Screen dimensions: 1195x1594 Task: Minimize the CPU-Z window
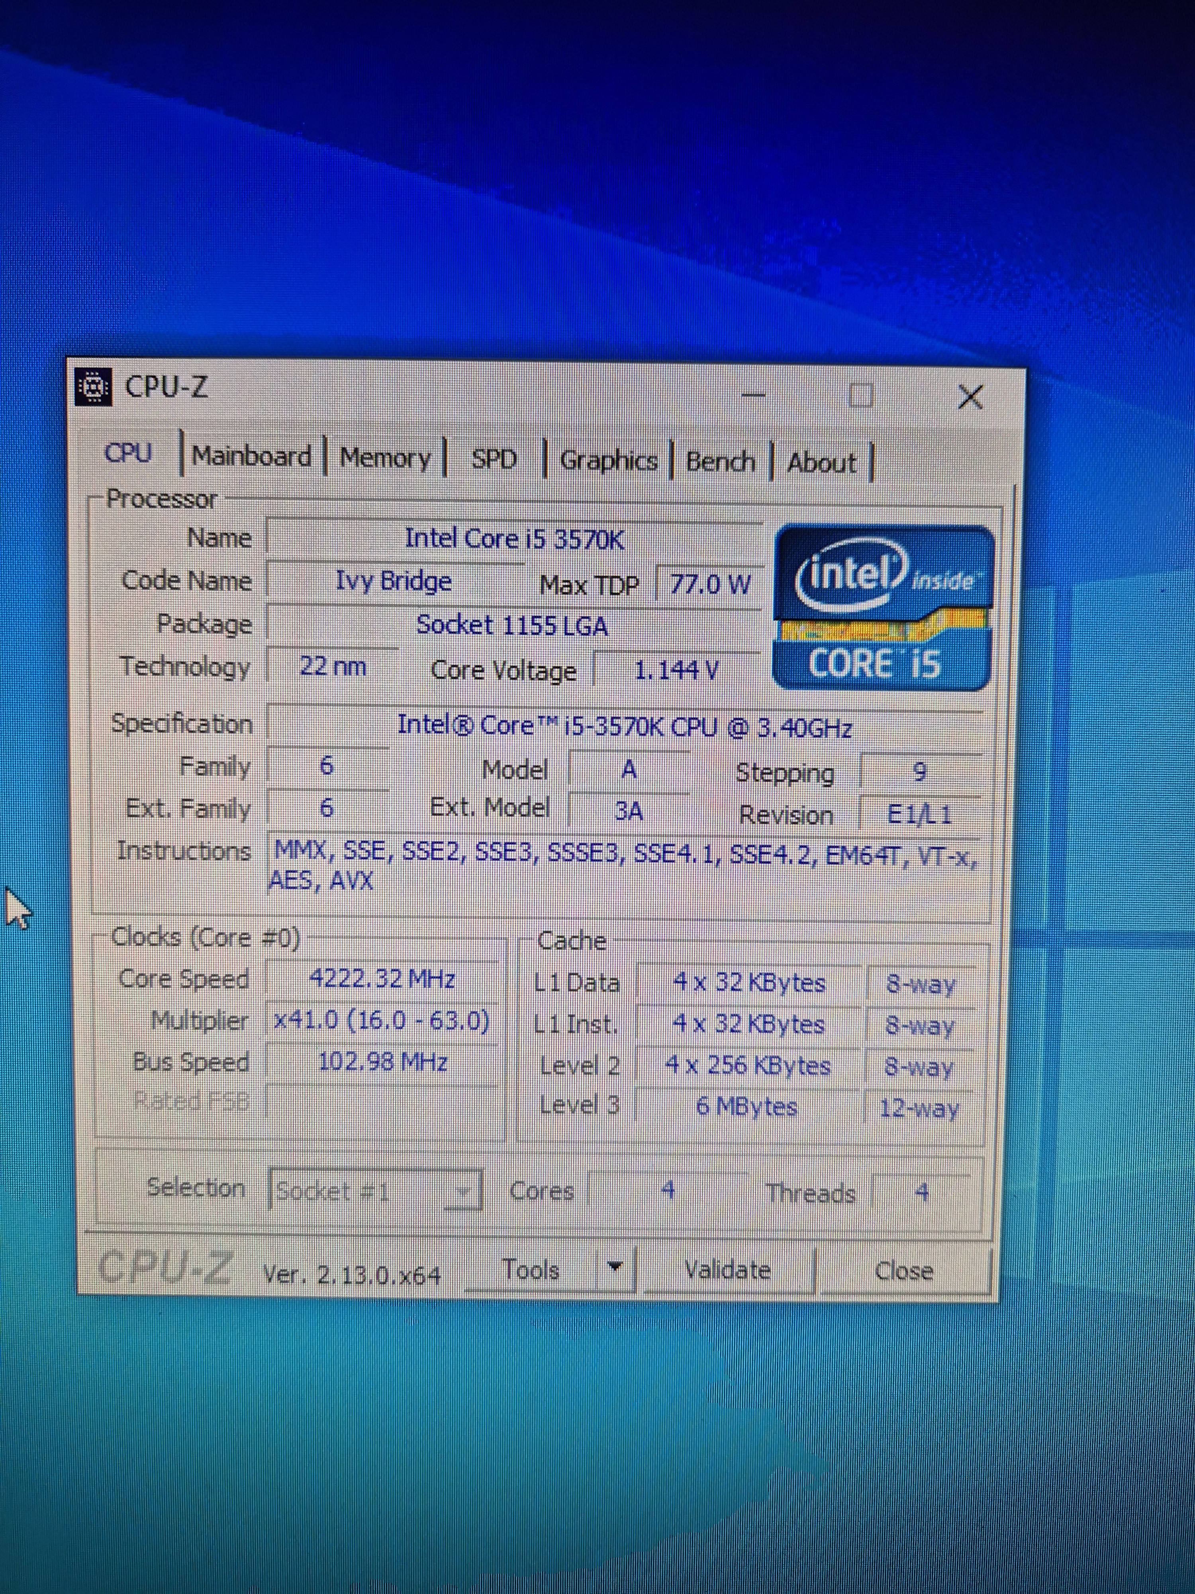point(754,395)
